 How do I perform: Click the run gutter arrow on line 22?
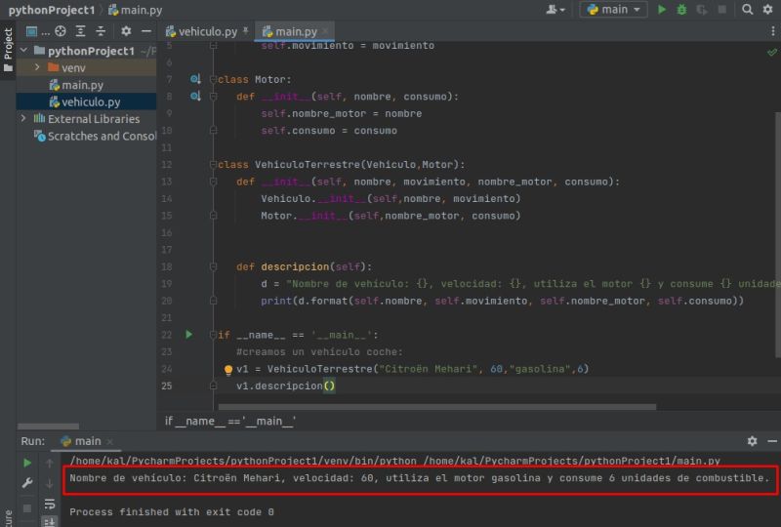(188, 334)
